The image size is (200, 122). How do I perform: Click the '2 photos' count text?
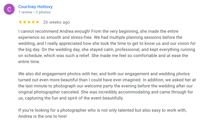(x=43, y=12)
